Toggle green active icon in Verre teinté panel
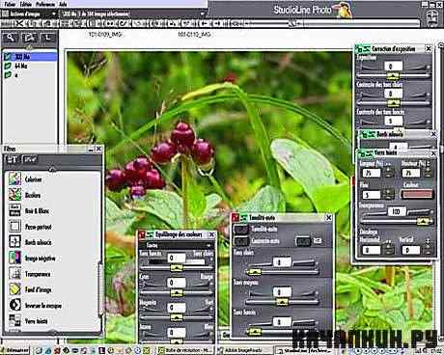This screenshot has height=355, width=444. point(363,153)
